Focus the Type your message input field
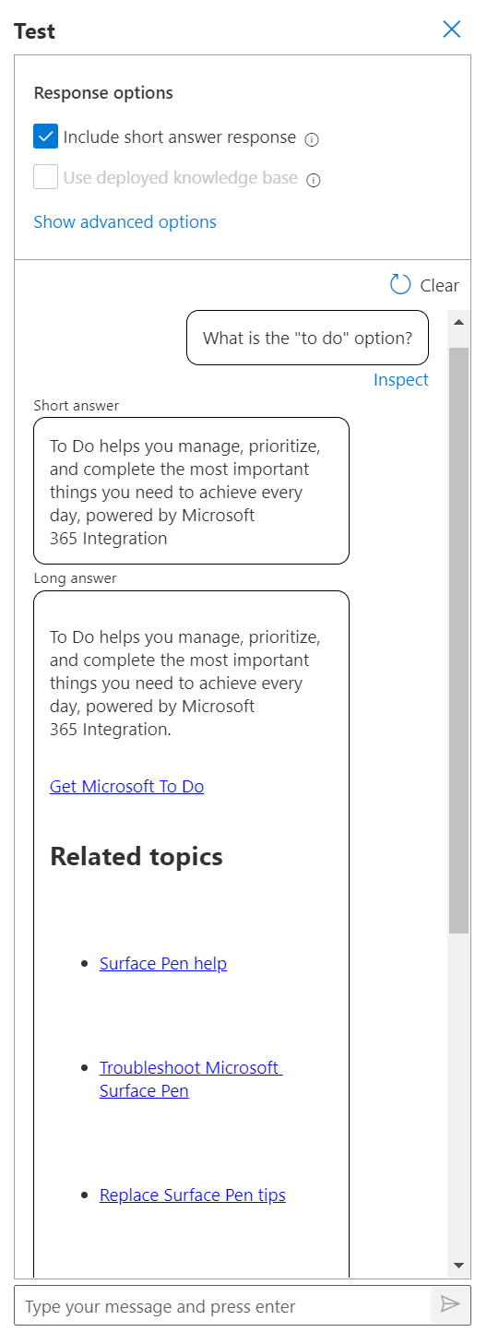Viewport: 487px width, 1332px height. pyautogui.click(x=223, y=1306)
